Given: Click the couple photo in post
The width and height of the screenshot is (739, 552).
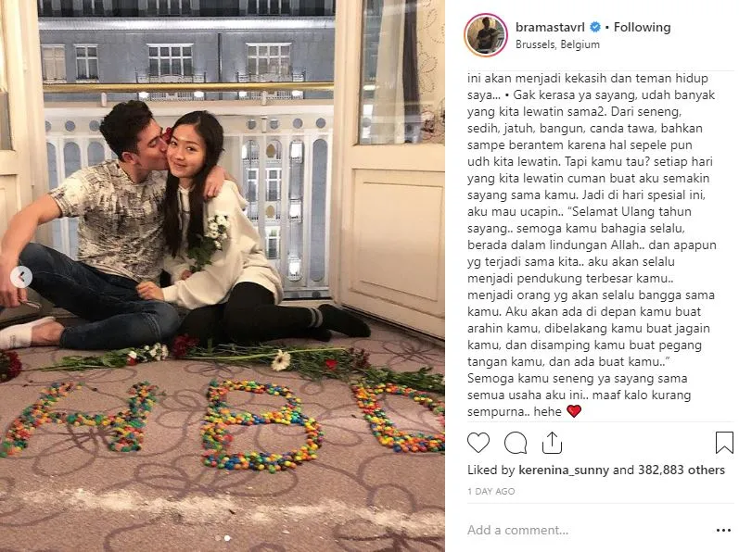Looking at the screenshot, I should tap(222, 276).
